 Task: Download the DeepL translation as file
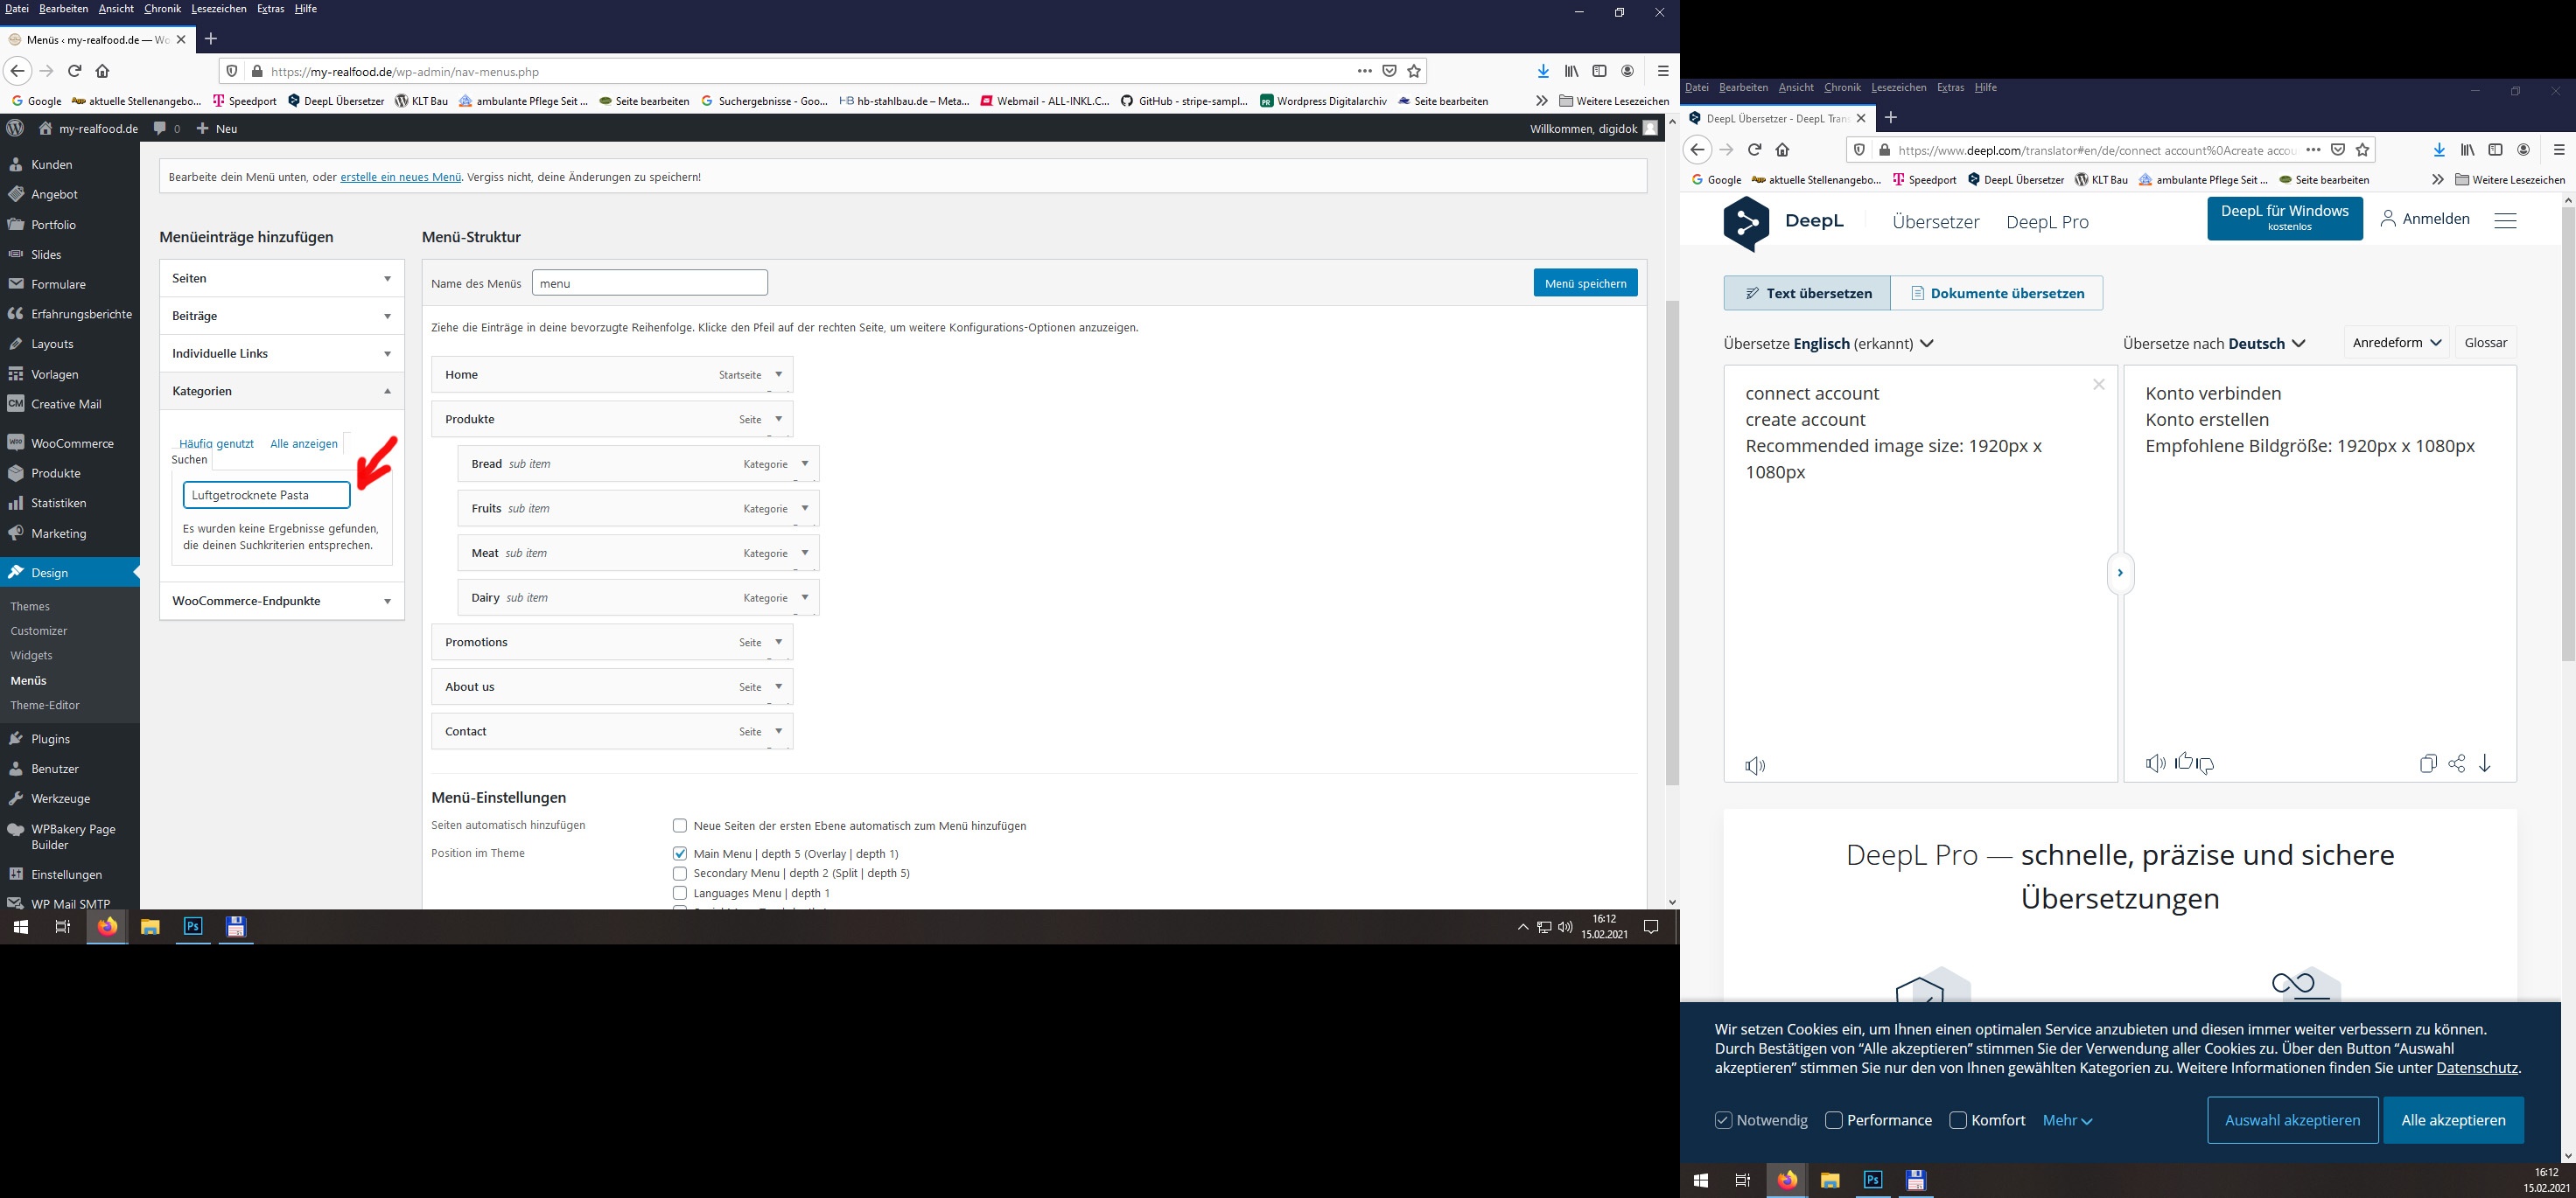coord(2485,763)
